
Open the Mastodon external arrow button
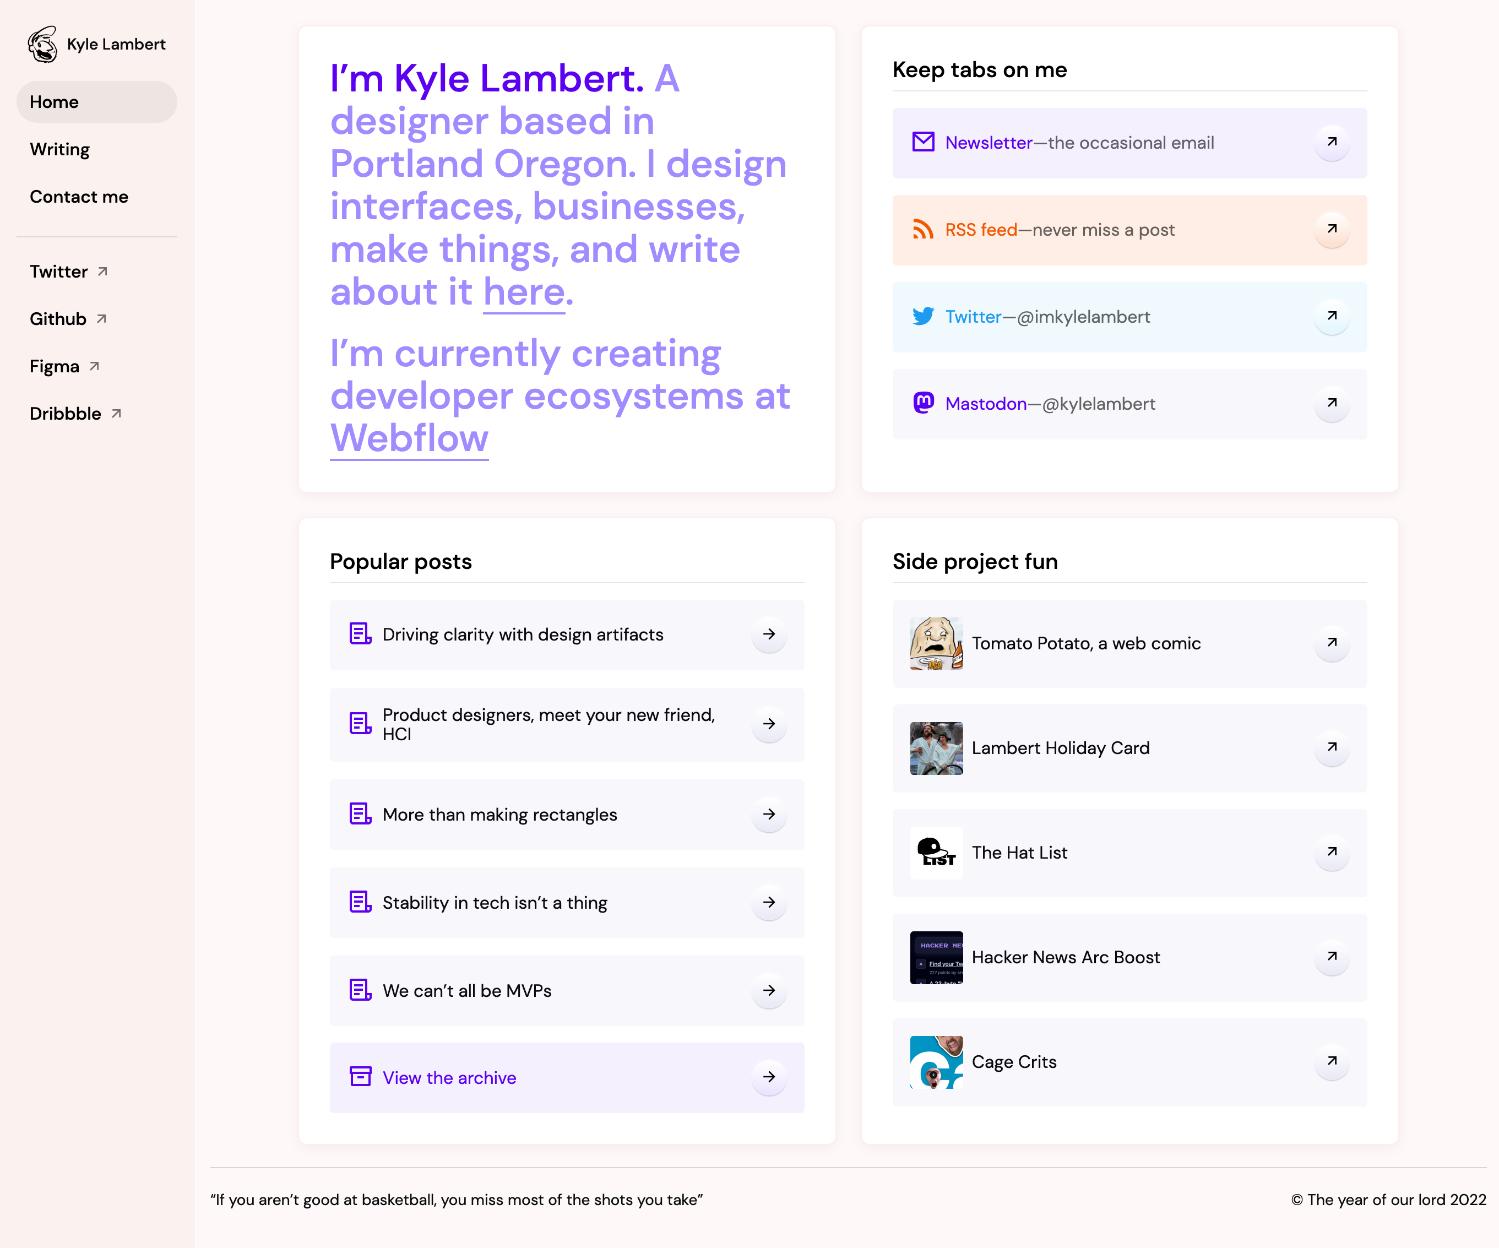pyautogui.click(x=1332, y=403)
